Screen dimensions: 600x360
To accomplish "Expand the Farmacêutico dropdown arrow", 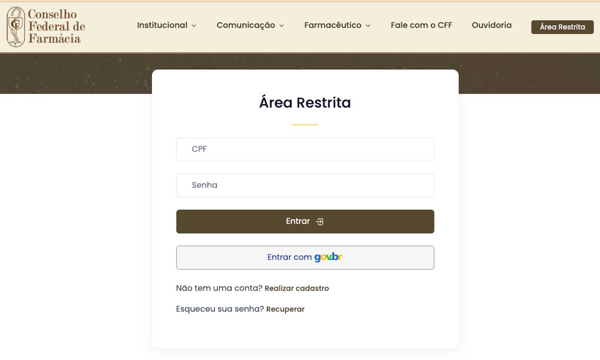I will [x=368, y=26].
